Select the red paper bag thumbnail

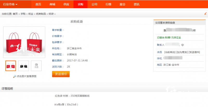11,66
